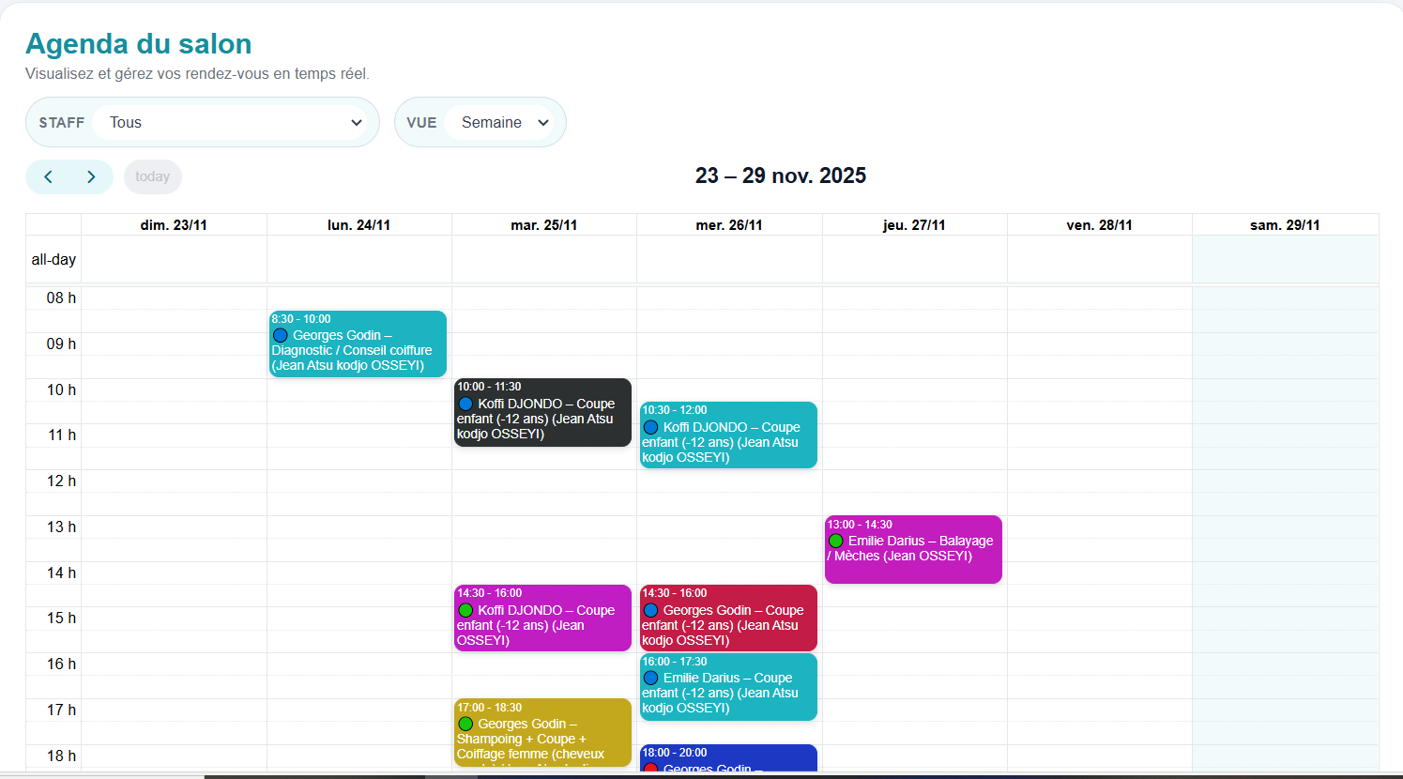The height and width of the screenshot is (779, 1403).
Task: Click the red dot on the 18:00 Georges Godin event
Action: click(x=652, y=768)
